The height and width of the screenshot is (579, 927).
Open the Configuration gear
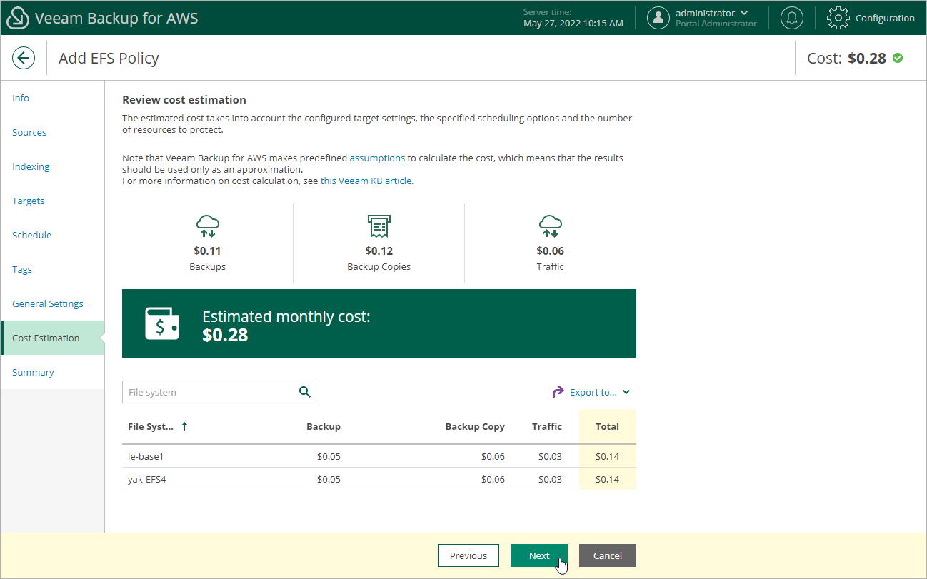pyautogui.click(x=838, y=18)
